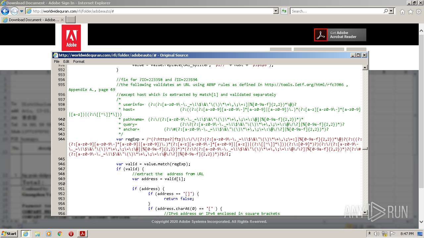The height and width of the screenshot is (238, 424).
Task: Open a new blank IE tab
Action: [x=71, y=20]
